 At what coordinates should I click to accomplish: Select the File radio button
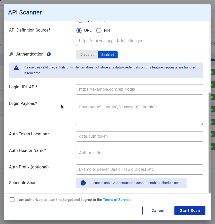pos(99,30)
